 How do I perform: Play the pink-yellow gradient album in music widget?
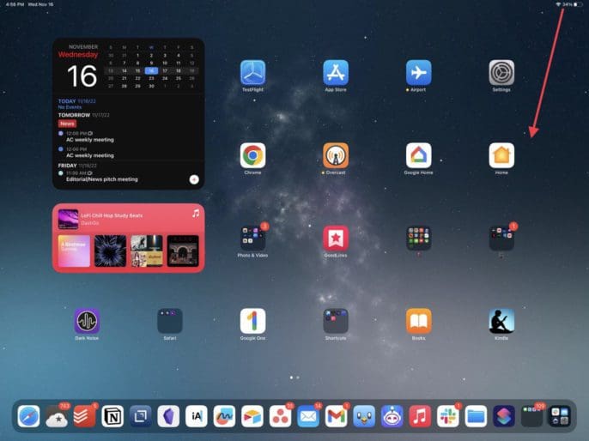74,251
